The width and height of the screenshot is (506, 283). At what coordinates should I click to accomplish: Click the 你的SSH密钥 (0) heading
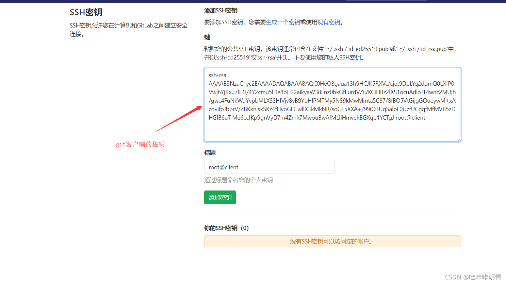[226, 228]
